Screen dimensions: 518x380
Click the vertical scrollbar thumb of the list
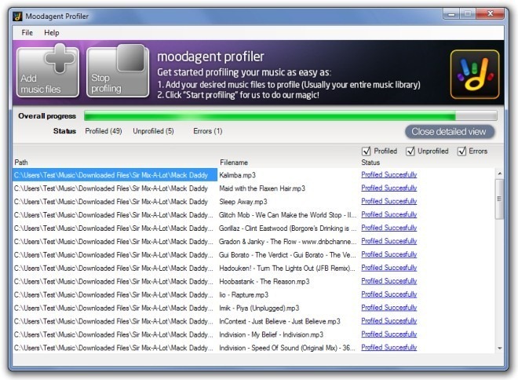pos(499,199)
